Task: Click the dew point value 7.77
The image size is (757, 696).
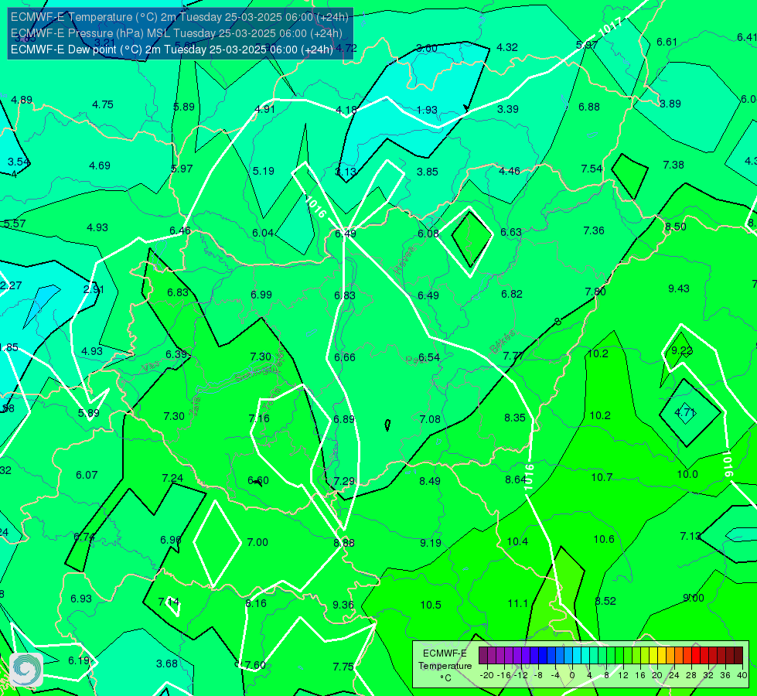Action: tap(513, 356)
